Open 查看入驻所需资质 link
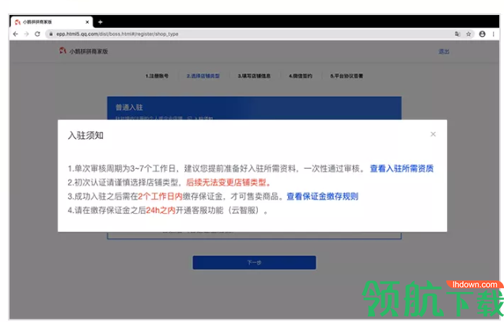Image resolution: width=504 pixels, height=322 pixels. (401, 168)
